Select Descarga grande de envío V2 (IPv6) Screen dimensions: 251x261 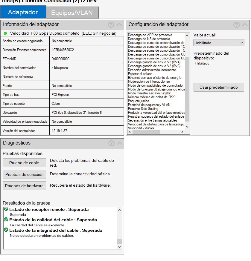pos(154,66)
